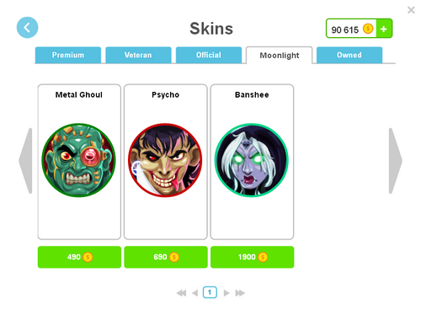
Task: Go to next skins with right arrow
Action: [x=396, y=161]
